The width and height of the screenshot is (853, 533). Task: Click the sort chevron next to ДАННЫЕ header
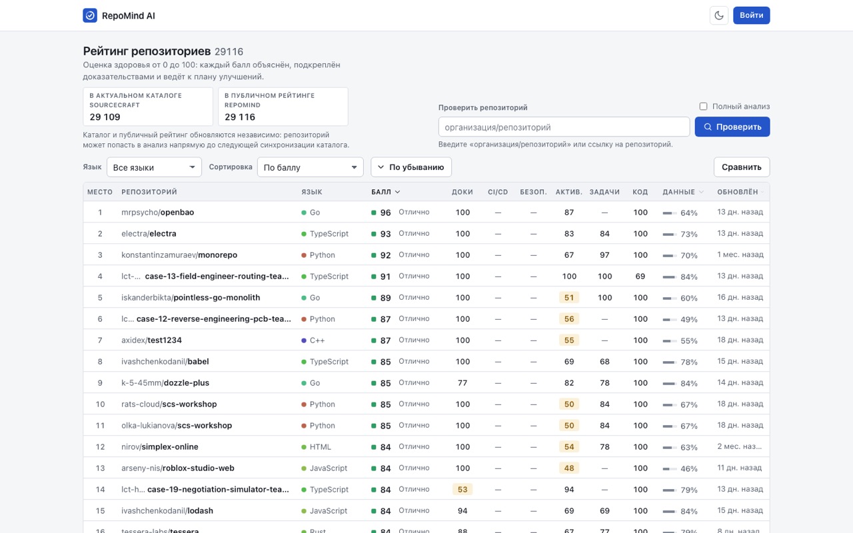701,192
